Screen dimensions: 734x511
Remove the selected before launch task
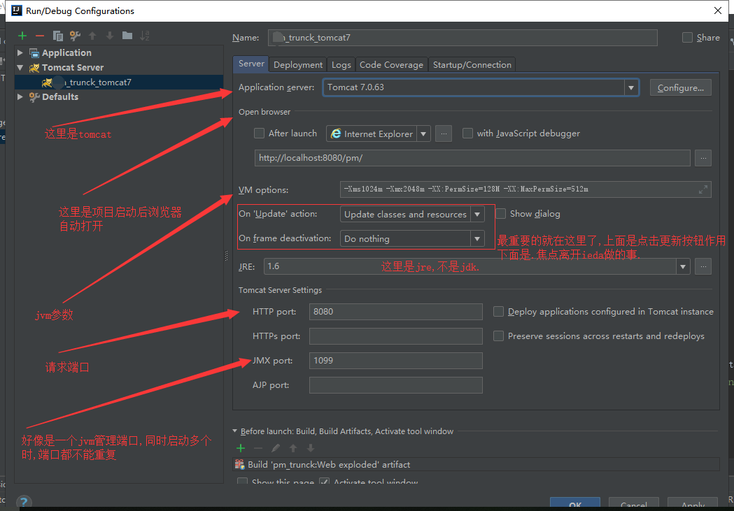click(258, 448)
